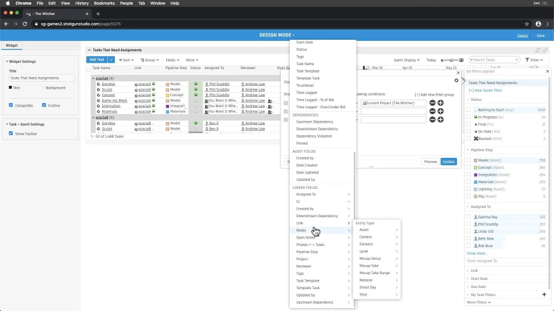
Task: Choose Asset from the Entity Type submenu
Action: (364, 230)
